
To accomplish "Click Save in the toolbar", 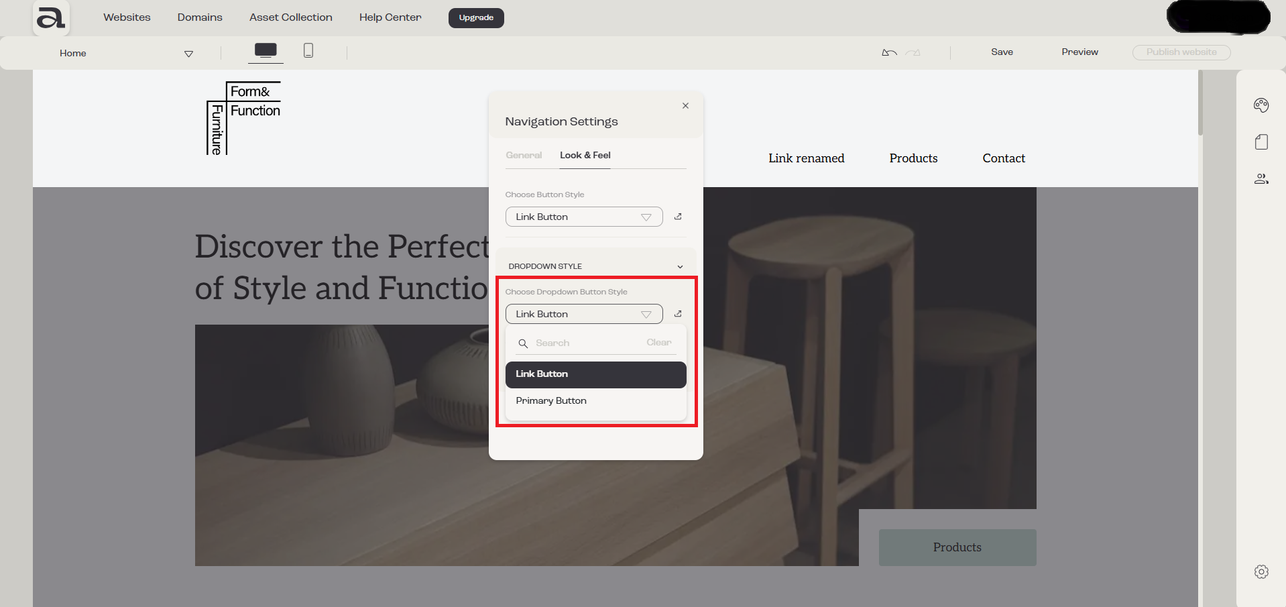I will point(1002,52).
